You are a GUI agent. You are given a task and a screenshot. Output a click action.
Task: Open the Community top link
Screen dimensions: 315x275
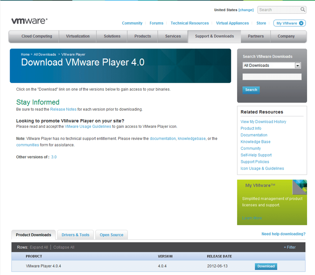[x=132, y=23]
